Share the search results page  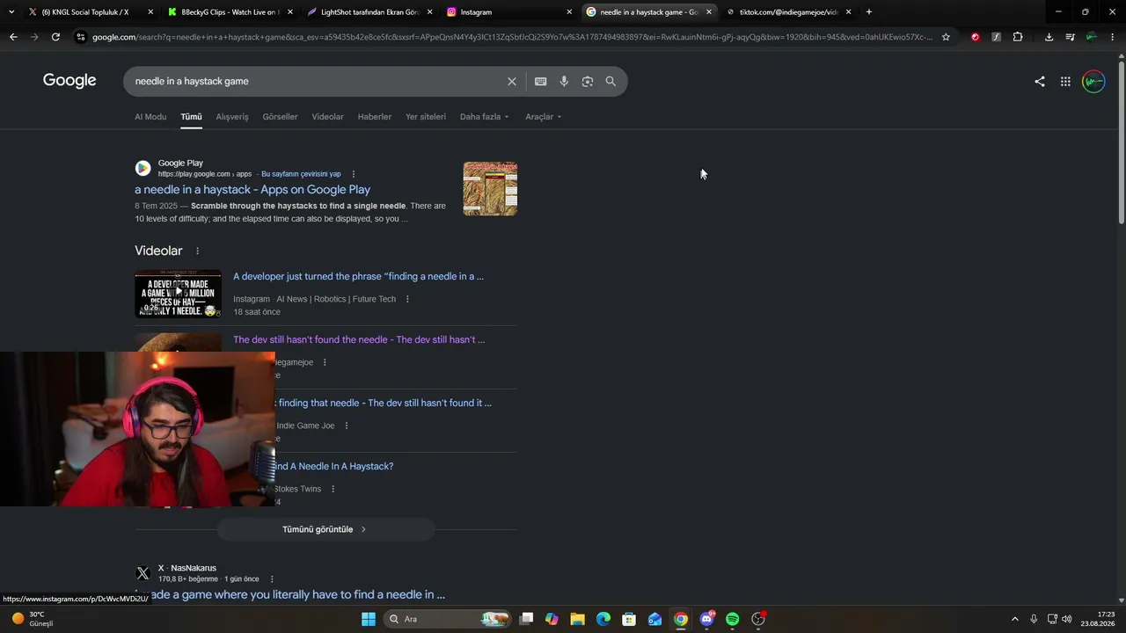pyautogui.click(x=1040, y=82)
